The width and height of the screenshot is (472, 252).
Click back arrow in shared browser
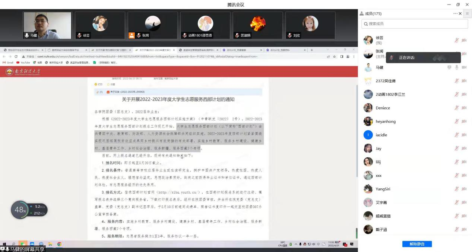click(4, 57)
